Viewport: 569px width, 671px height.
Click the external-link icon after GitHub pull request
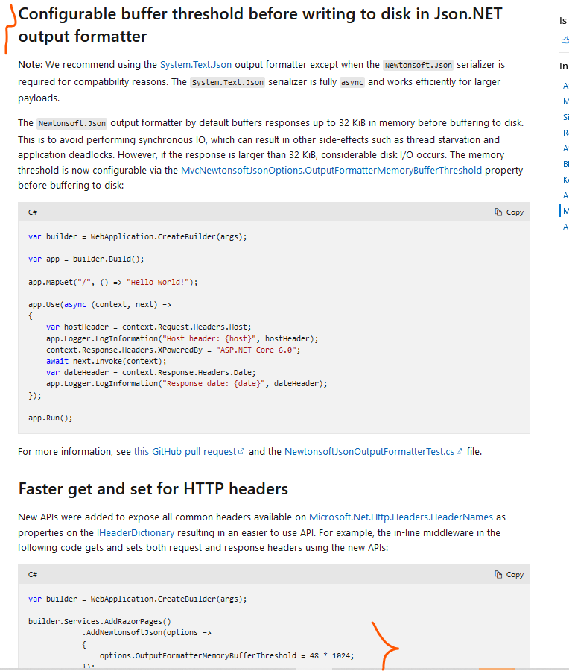(240, 450)
